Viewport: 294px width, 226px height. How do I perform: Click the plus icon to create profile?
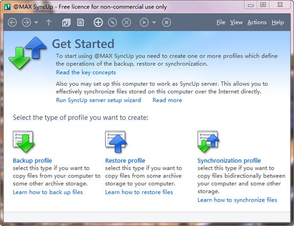98,22
